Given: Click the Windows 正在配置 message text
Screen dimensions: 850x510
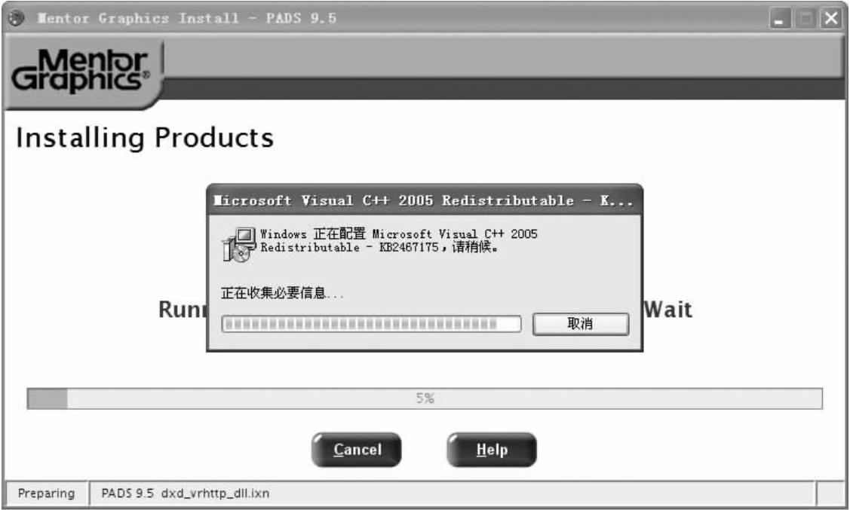Looking at the screenshot, I should click(x=398, y=240).
